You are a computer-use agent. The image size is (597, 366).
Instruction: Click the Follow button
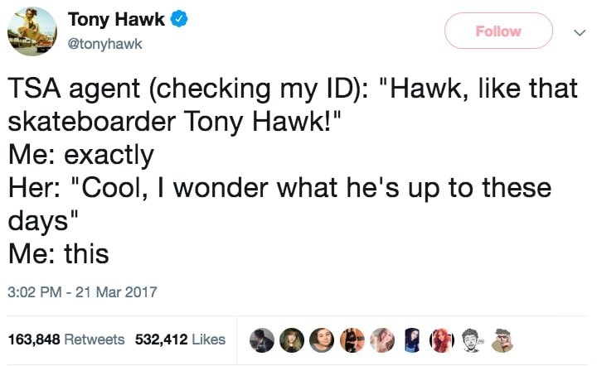tap(498, 31)
